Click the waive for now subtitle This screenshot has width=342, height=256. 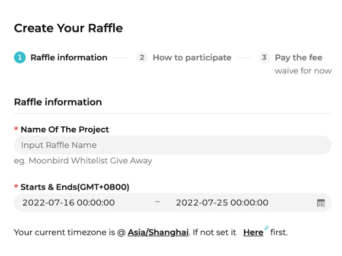(x=303, y=71)
